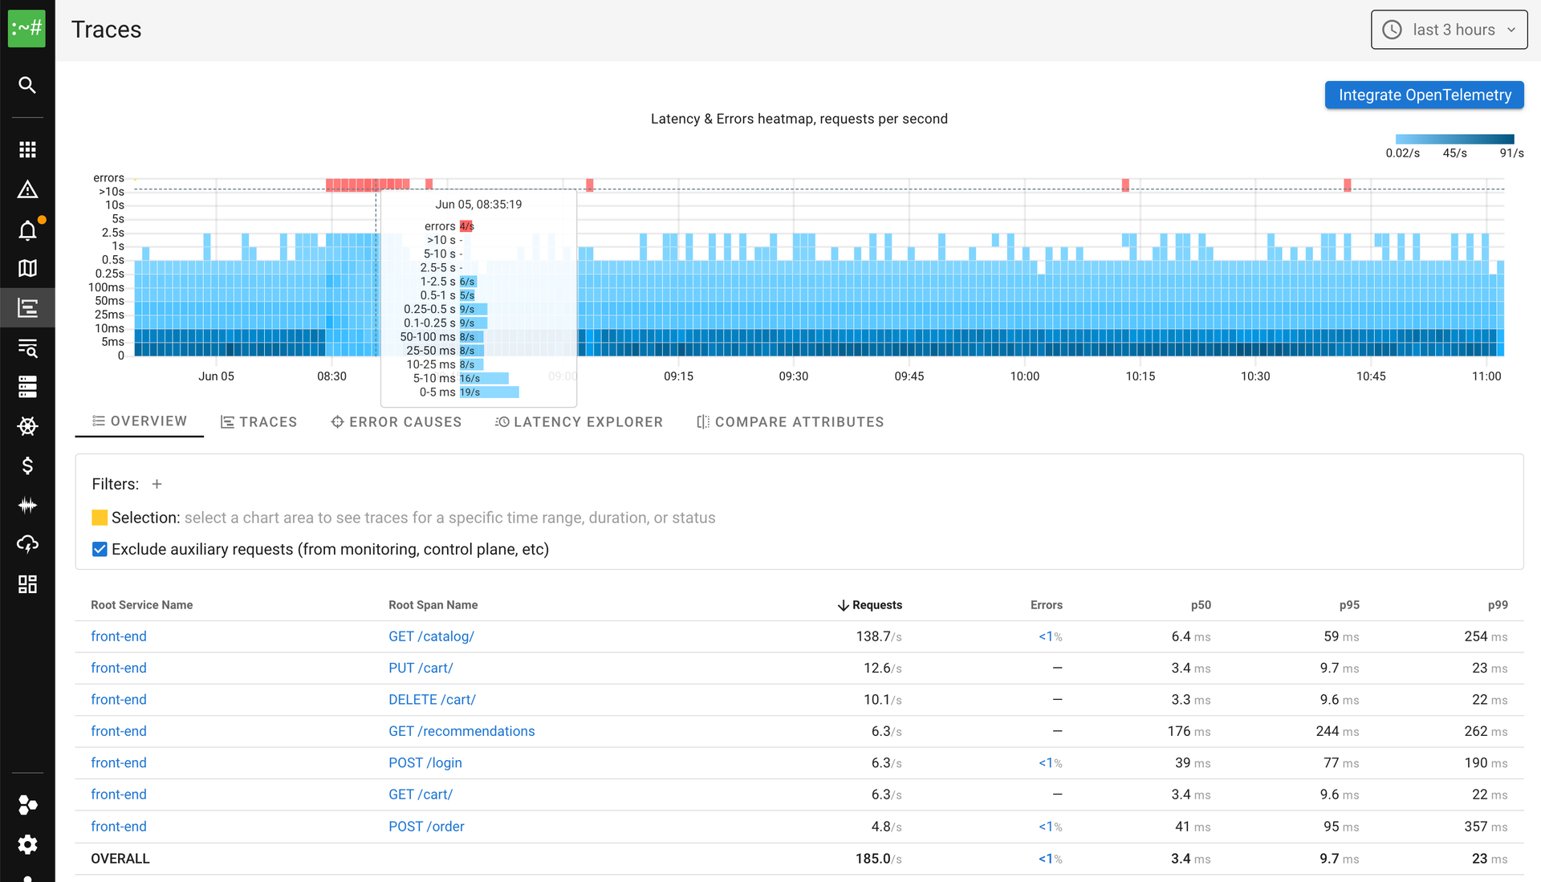Open GET /catalog/ span link

click(431, 636)
